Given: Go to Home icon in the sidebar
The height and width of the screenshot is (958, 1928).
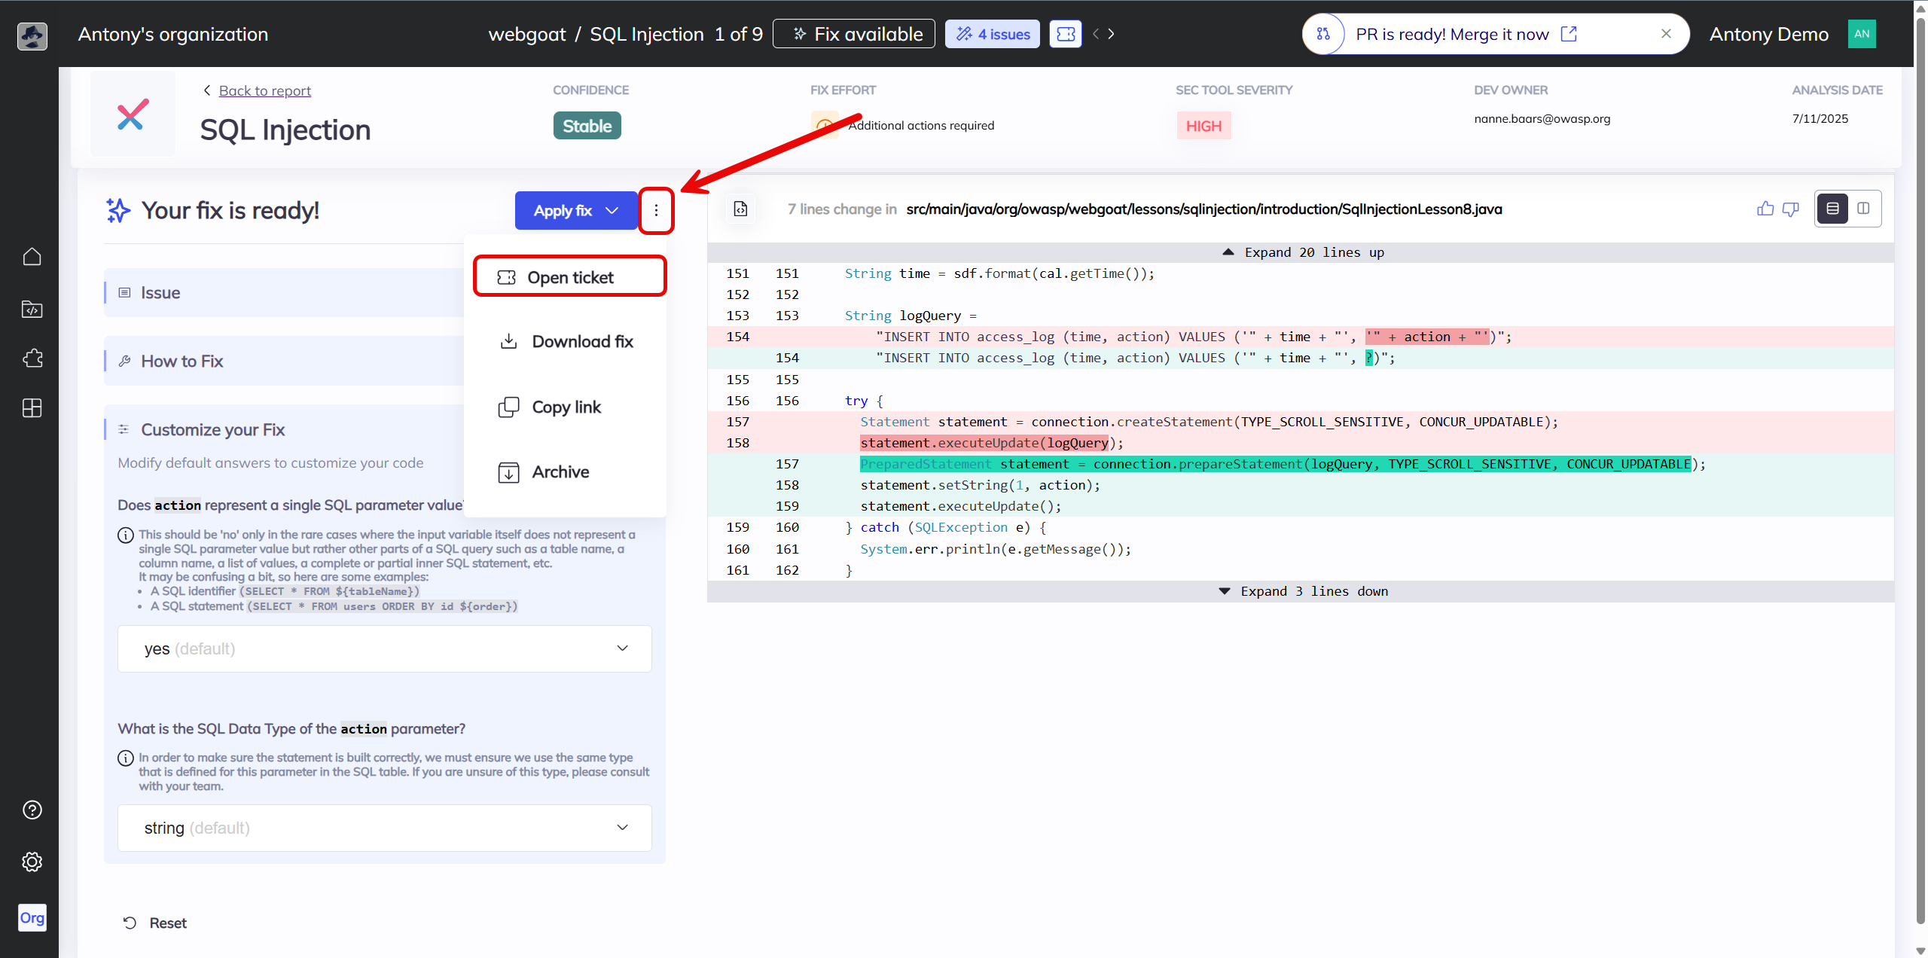Looking at the screenshot, I should click(x=32, y=257).
